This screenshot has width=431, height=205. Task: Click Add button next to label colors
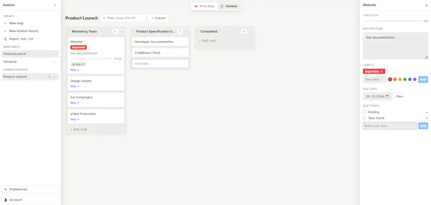[423, 79]
